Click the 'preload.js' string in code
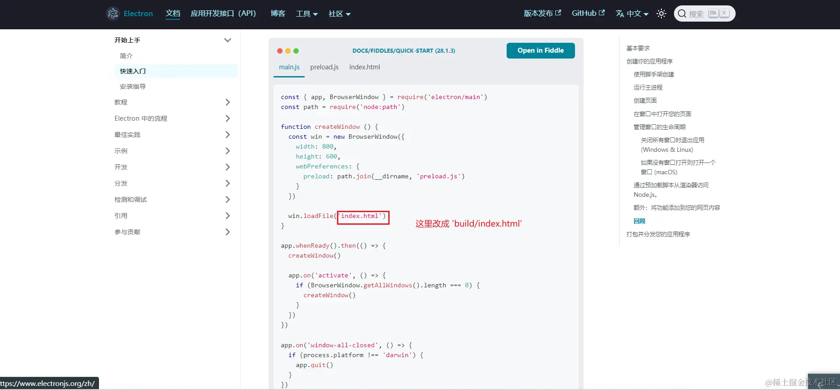Image resolution: width=840 pixels, height=390 pixels. pyautogui.click(x=439, y=176)
